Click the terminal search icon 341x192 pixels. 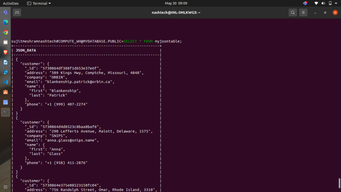point(292,13)
